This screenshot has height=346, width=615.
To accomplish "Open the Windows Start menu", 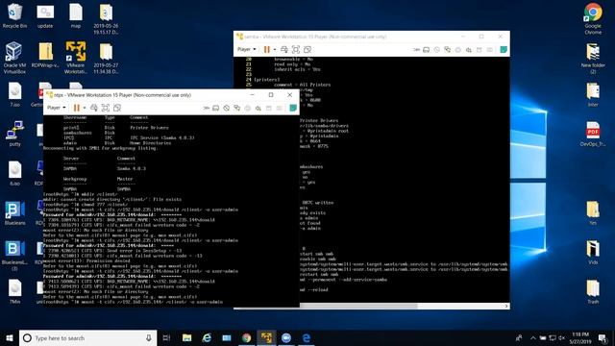I will 10,337.
